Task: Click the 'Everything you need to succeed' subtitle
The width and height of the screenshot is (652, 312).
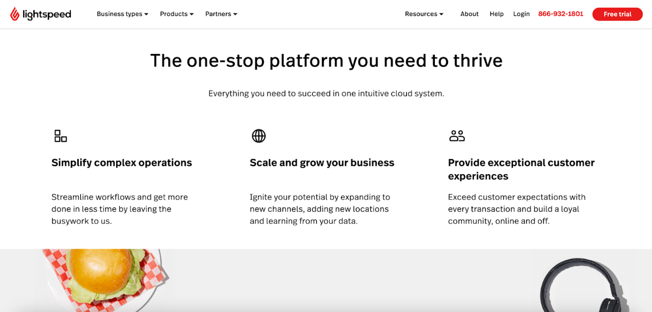Action: click(x=326, y=93)
